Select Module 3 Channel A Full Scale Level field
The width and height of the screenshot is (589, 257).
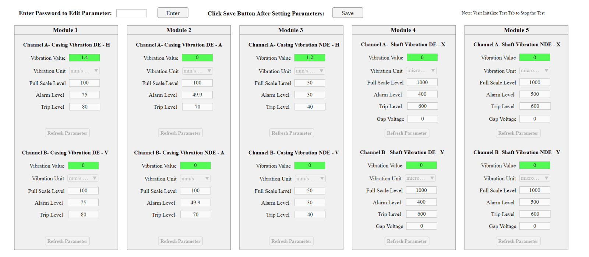(x=310, y=83)
